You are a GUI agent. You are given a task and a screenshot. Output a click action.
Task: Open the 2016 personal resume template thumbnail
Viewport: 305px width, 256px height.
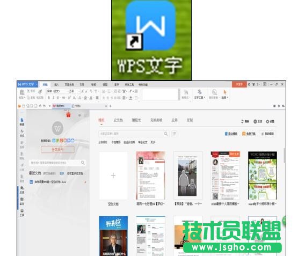225,175
